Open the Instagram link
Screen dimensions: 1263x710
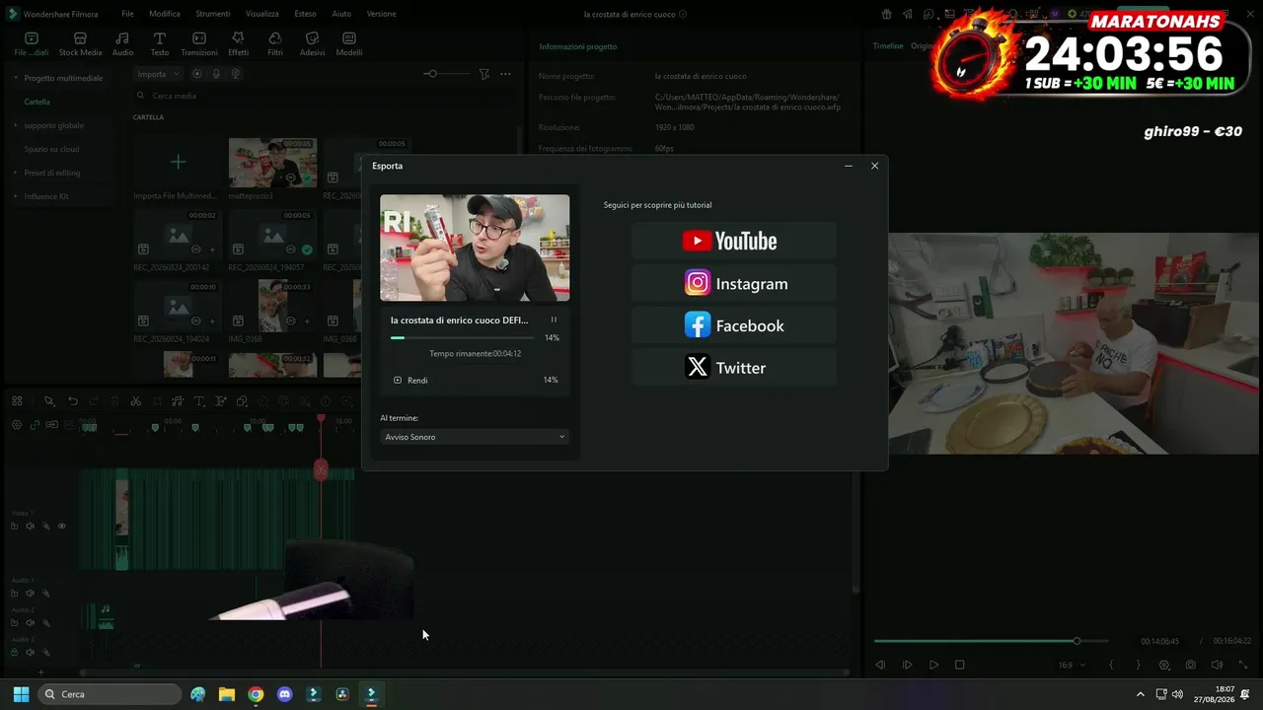tap(734, 283)
